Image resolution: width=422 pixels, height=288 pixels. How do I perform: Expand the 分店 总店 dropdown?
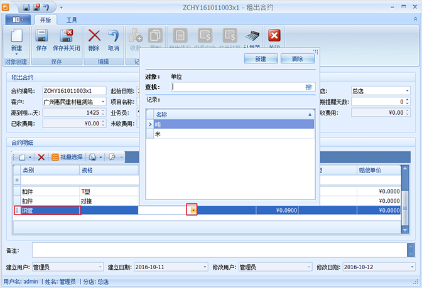click(x=407, y=90)
